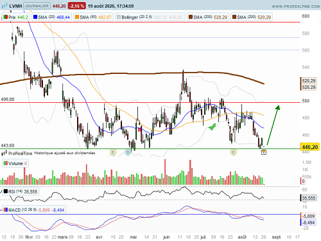Click the mai date axis label

pyautogui.click(x=134, y=237)
